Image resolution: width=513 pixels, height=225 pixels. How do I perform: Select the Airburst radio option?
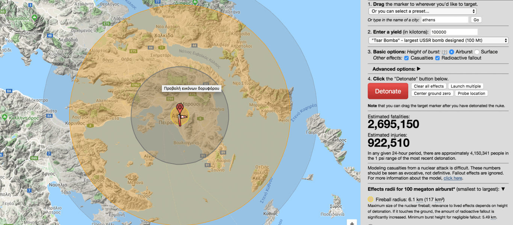point(451,52)
